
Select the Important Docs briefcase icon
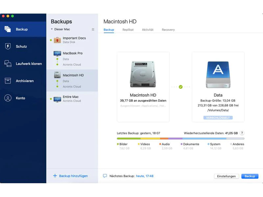(x=57, y=40)
